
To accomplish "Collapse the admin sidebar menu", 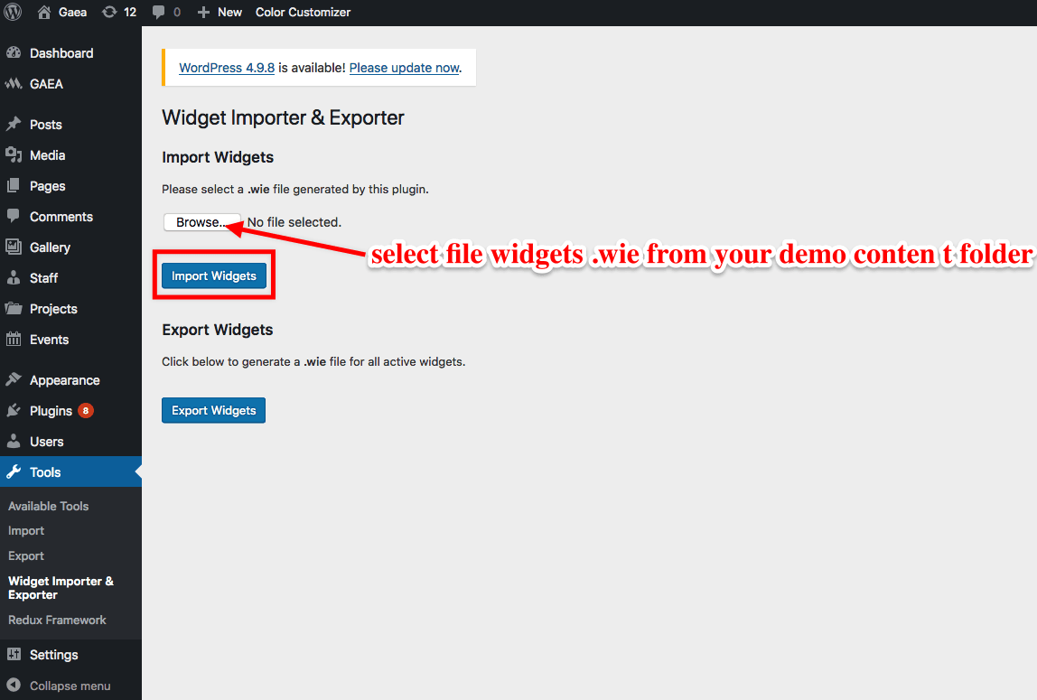I will (70, 686).
